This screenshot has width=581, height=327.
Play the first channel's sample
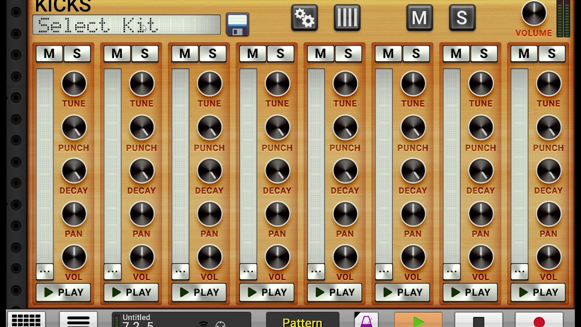point(63,292)
